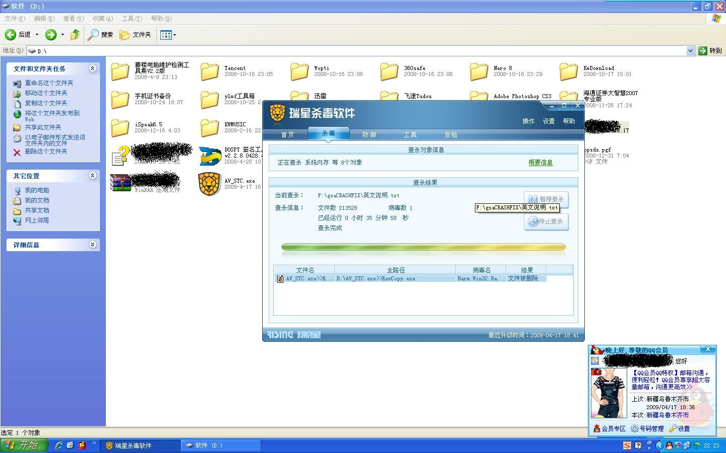
Task: Click the 开始 Start button
Action: [24, 445]
